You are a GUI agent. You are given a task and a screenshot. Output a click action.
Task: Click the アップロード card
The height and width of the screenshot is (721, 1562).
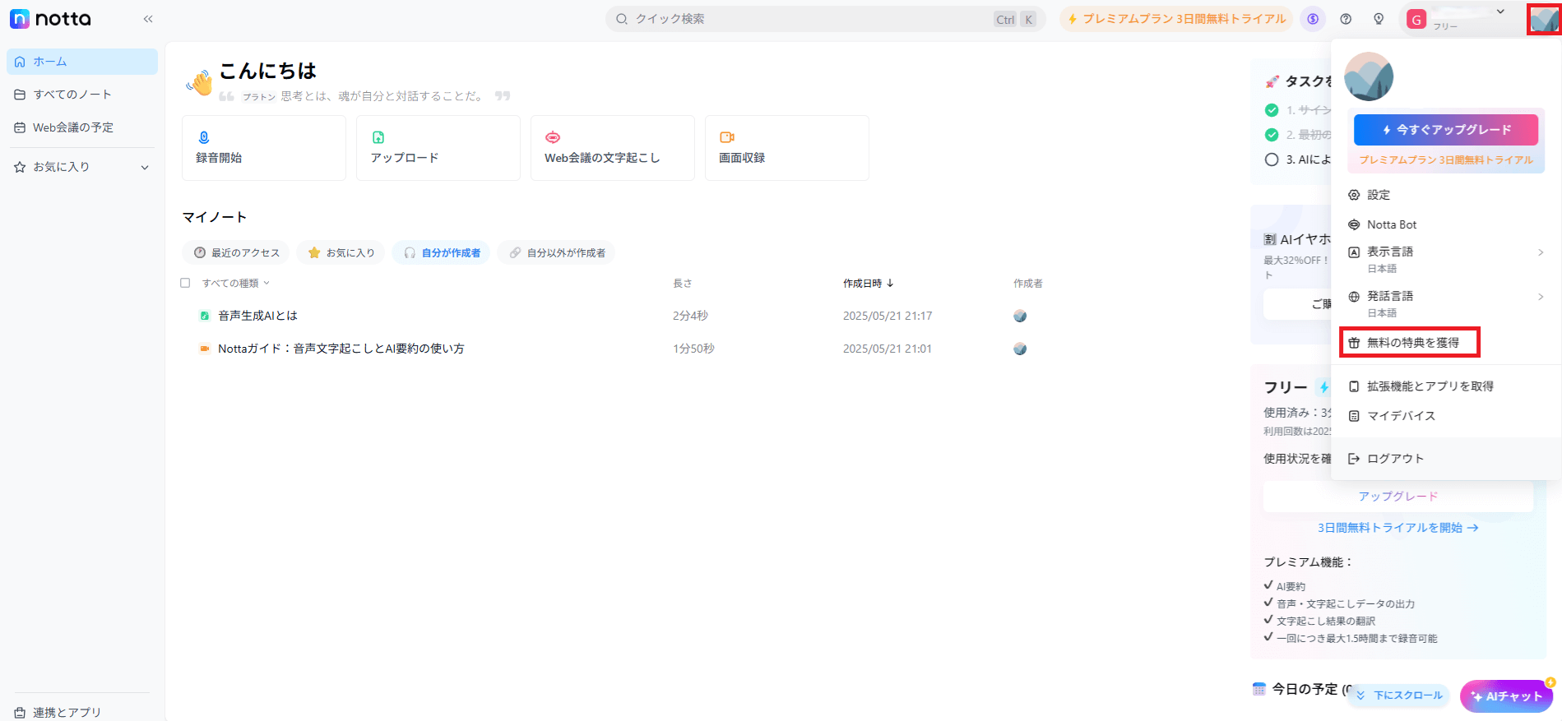(x=438, y=148)
